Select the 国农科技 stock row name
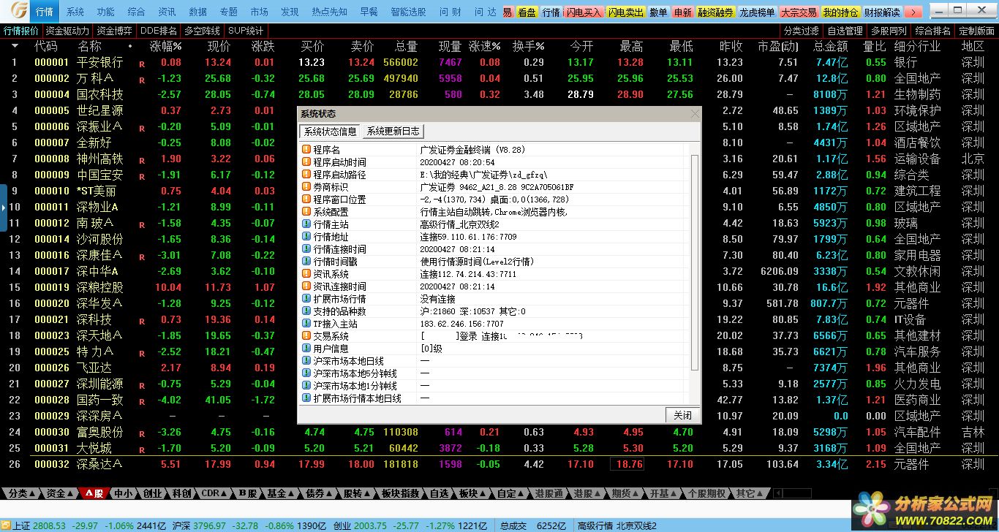 (100, 94)
